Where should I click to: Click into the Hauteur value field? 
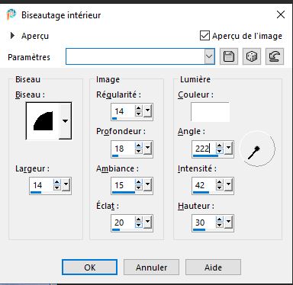click(x=204, y=223)
